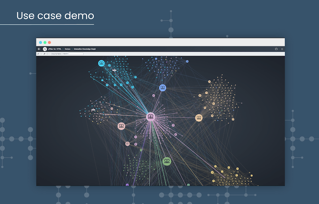Fit the graph to view icon
This screenshot has height=204, width=319.
pos(47,54)
